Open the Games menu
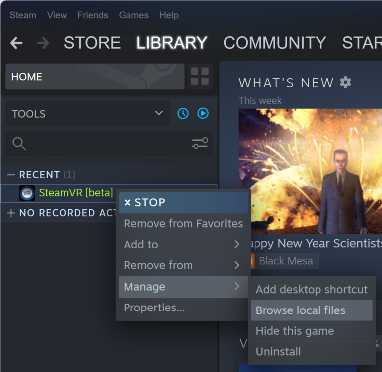Image resolution: width=382 pixels, height=372 pixels. click(133, 15)
